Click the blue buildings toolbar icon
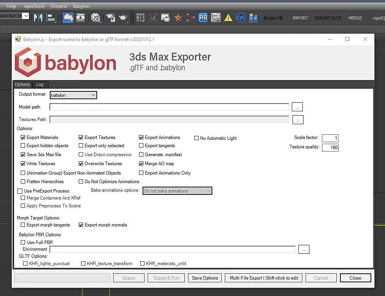The height and width of the screenshot is (296, 385). (x=253, y=18)
